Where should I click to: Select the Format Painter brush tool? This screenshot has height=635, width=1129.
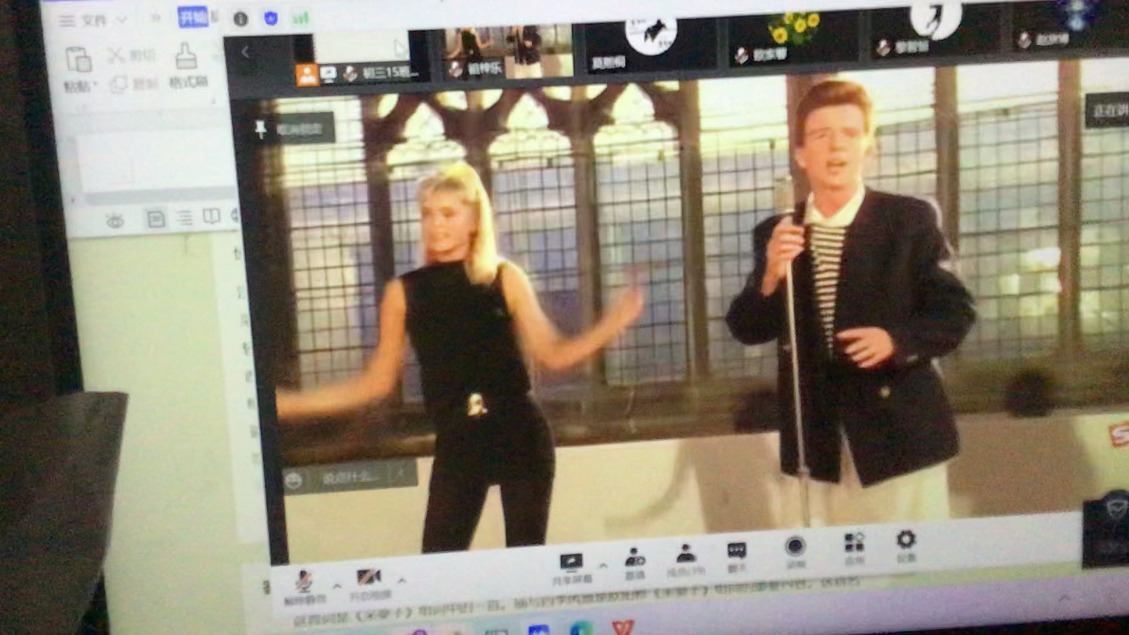click(x=188, y=65)
